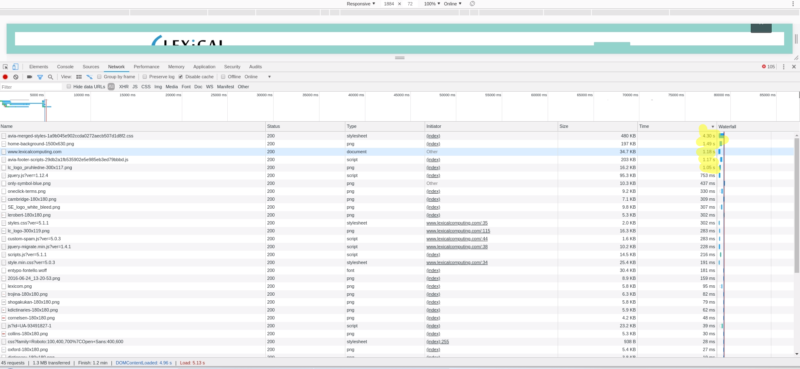
Task: Toggle the filter funnel icon
Action: point(40,77)
